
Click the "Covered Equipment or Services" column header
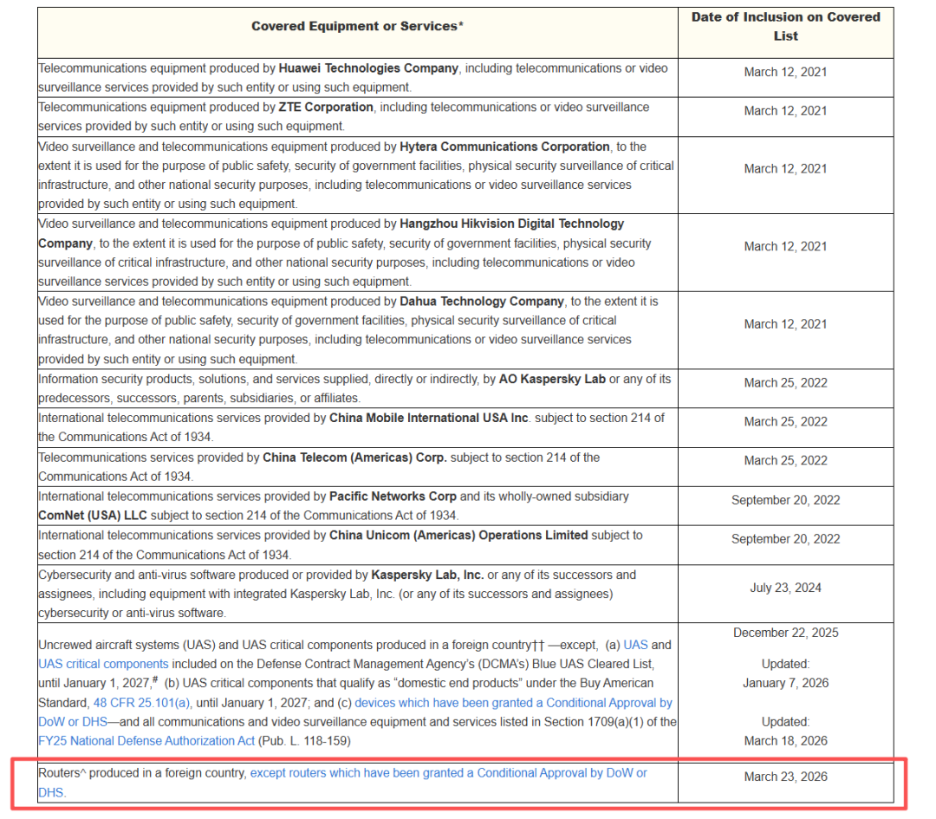tap(357, 26)
